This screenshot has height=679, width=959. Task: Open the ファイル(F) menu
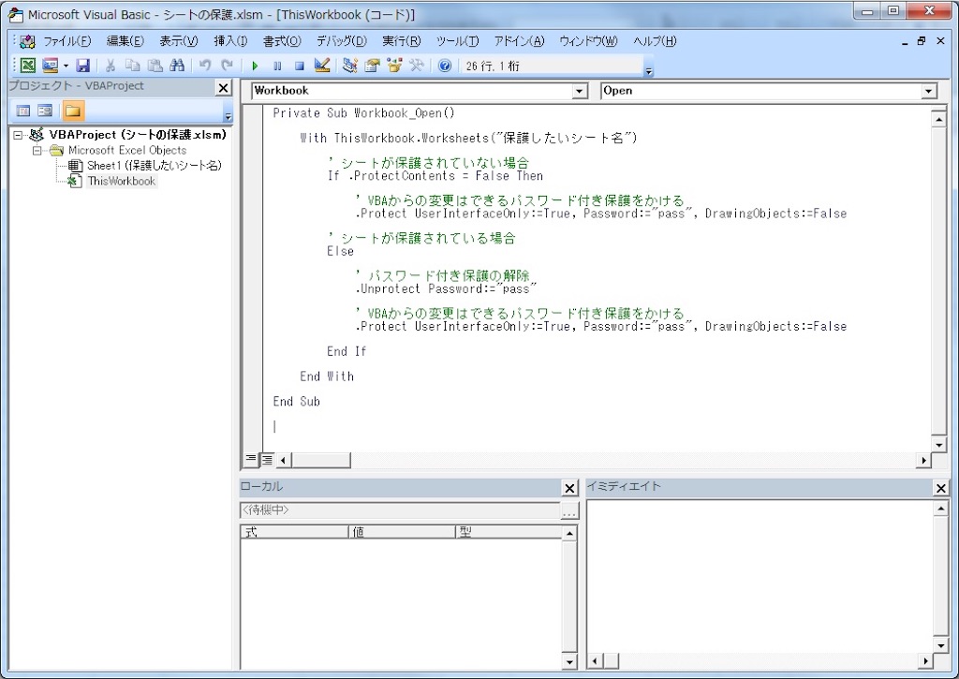pyautogui.click(x=66, y=41)
